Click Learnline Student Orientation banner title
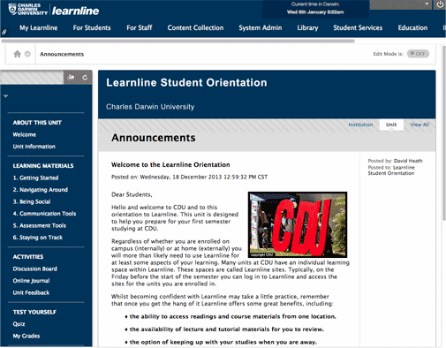The height and width of the screenshot is (348, 446). [186, 83]
